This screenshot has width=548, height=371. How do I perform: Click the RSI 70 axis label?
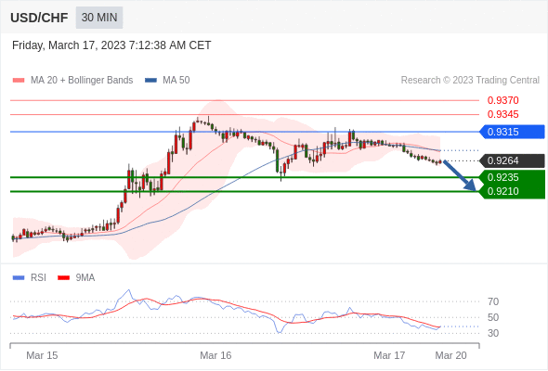493,301
